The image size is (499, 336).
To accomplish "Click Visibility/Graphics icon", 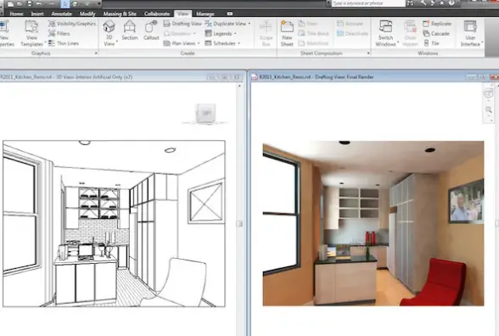I will [52, 24].
